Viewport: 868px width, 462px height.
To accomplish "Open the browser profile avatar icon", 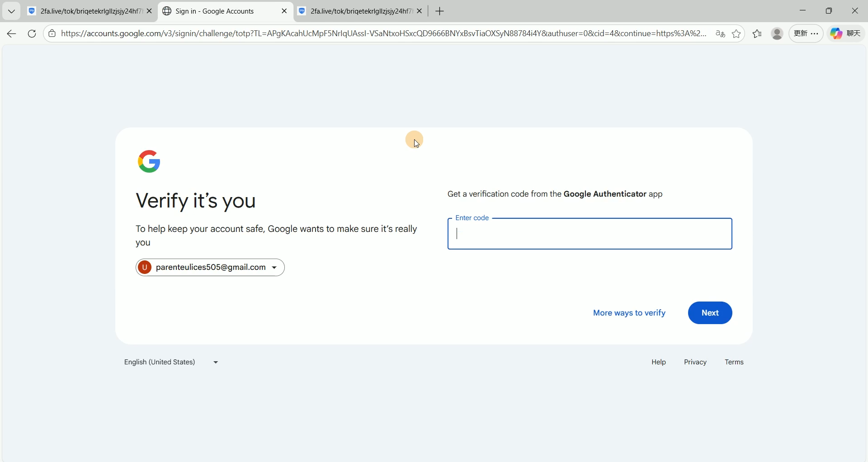I will (x=777, y=34).
